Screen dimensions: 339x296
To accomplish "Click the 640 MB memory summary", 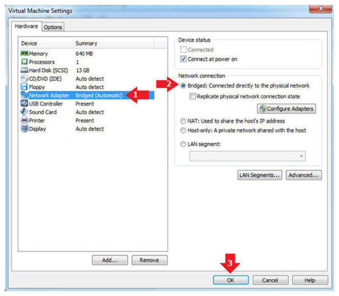I will coord(84,53).
